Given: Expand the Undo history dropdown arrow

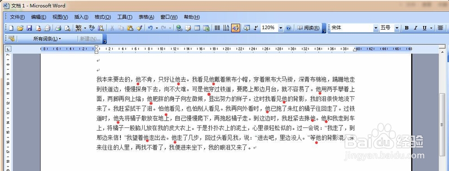Looking at the screenshot, I should 157,28.
